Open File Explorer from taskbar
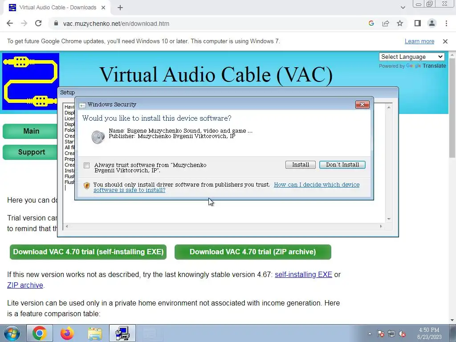 pos(95,333)
